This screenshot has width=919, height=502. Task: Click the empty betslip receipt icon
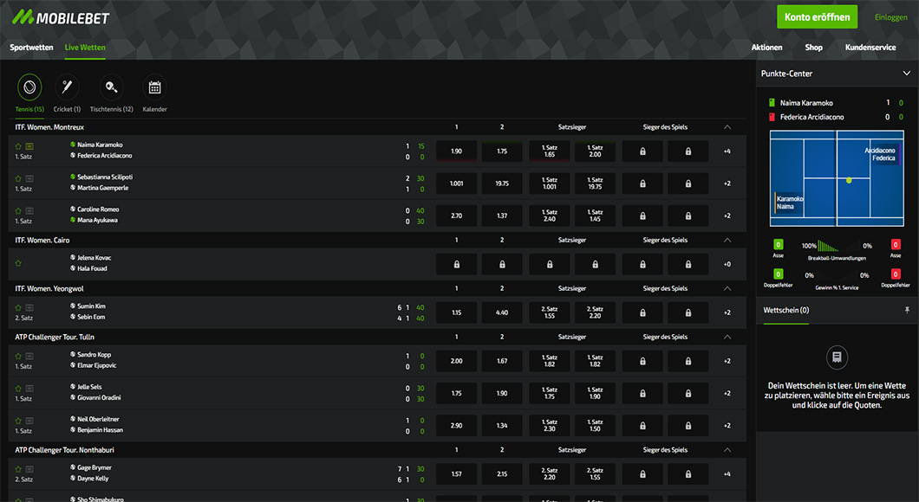pos(837,357)
